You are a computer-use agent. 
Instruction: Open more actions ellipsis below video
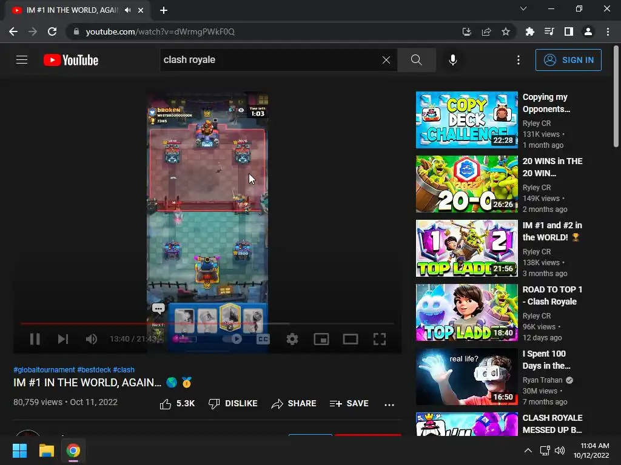tap(389, 404)
